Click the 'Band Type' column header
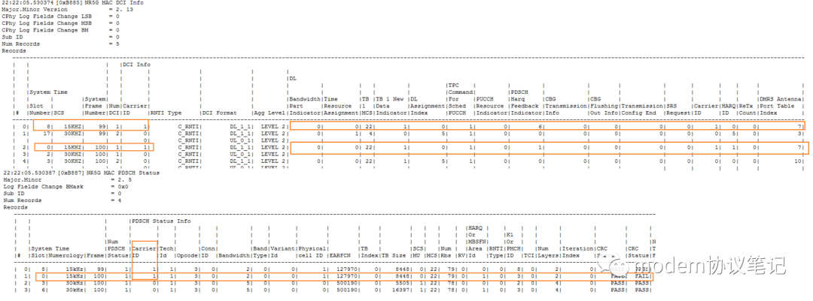 pos(260,252)
